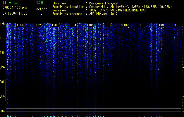
Task: Click the Receiver label
Action: coord(59,10)
